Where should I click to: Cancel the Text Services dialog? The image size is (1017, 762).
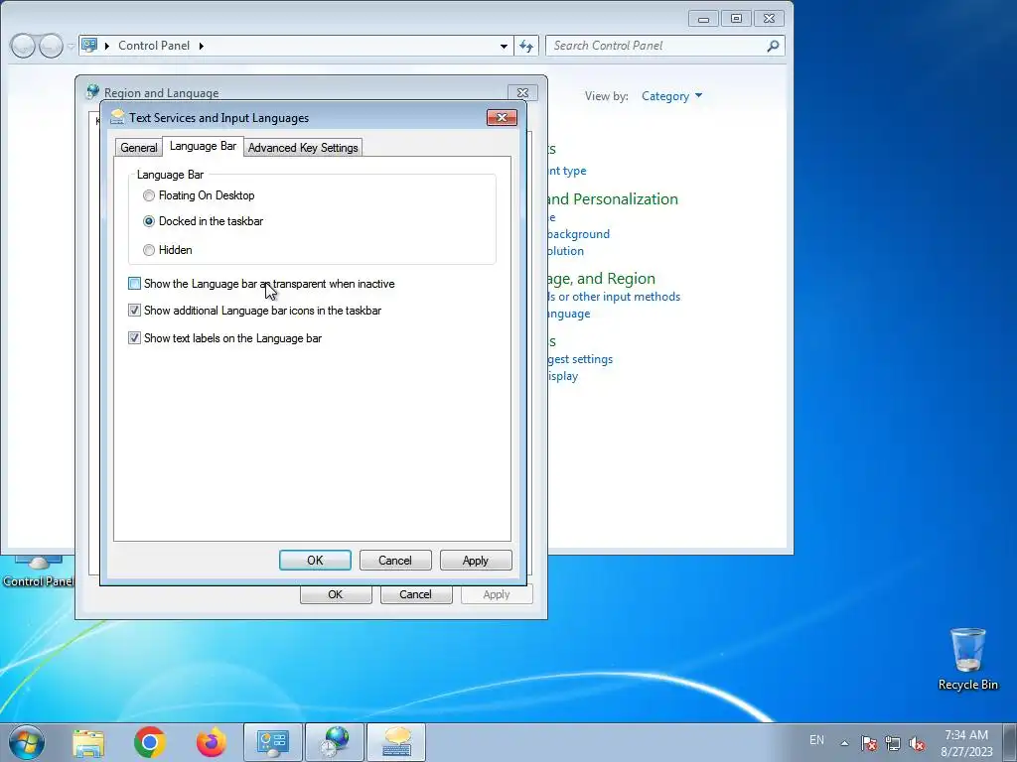[395, 561]
